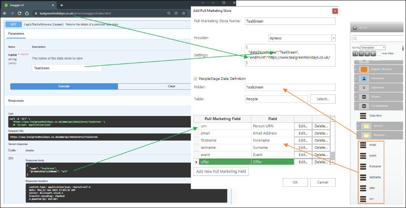The image size is (406, 208).
Task: Click the field table vertical scrollbar
Action: (x=333, y=140)
